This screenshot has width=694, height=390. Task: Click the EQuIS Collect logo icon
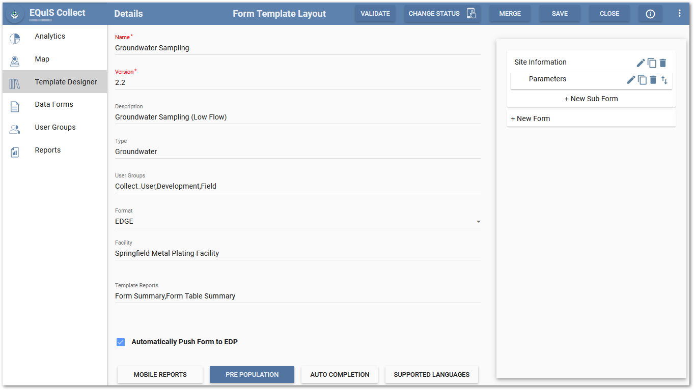(x=15, y=14)
